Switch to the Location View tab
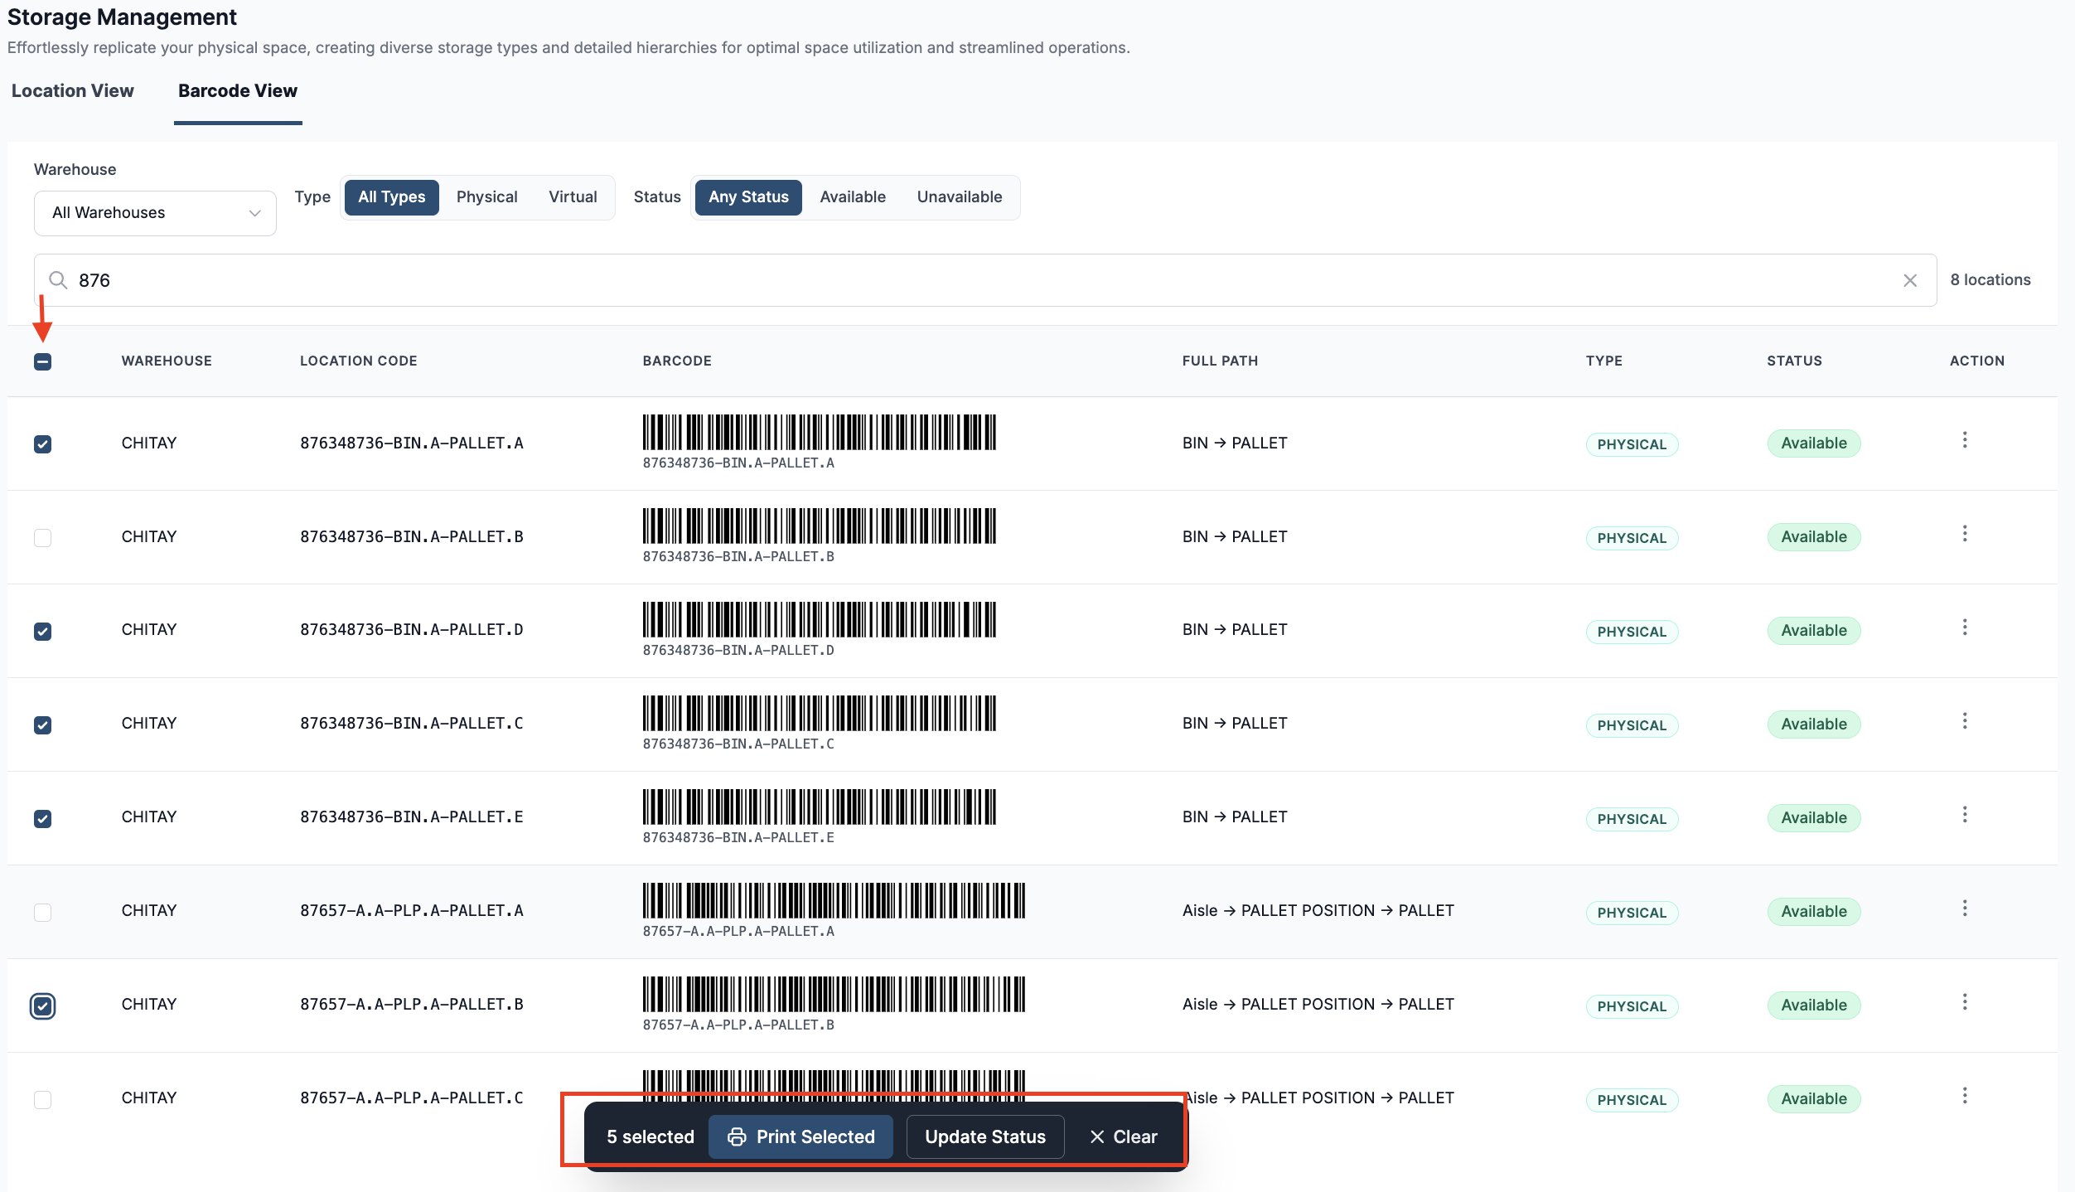The image size is (2075, 1192). pyautogui.click(x=73, y=91)
